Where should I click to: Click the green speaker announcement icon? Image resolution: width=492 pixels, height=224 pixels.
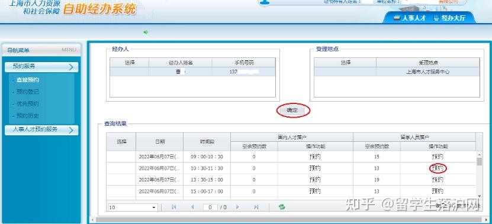click(146, 32)
